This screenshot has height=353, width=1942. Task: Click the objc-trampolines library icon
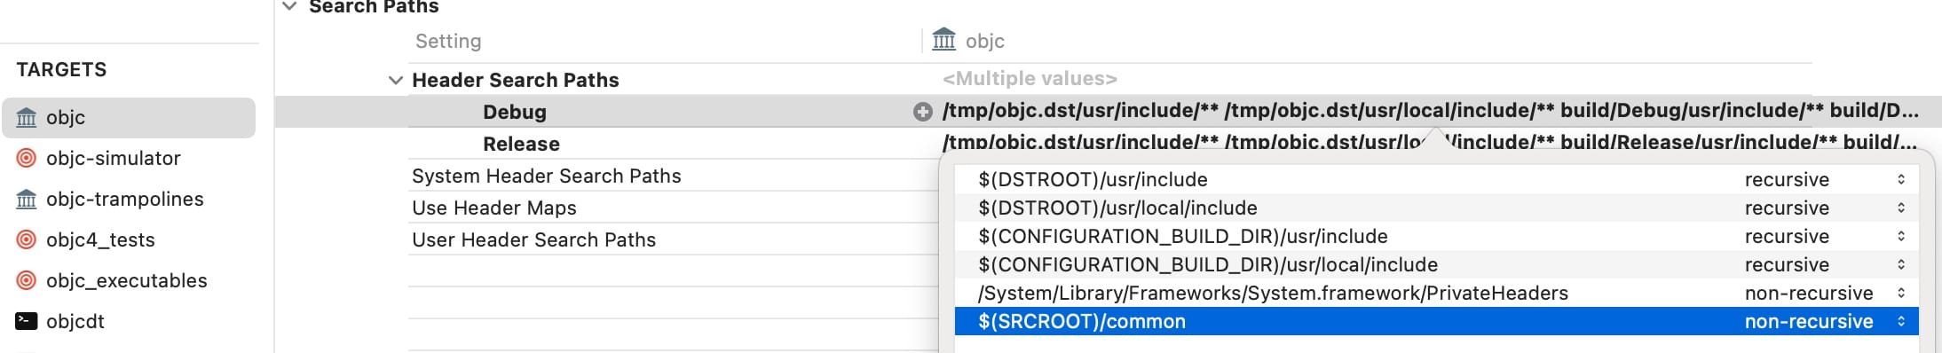[x=27, y=199]
